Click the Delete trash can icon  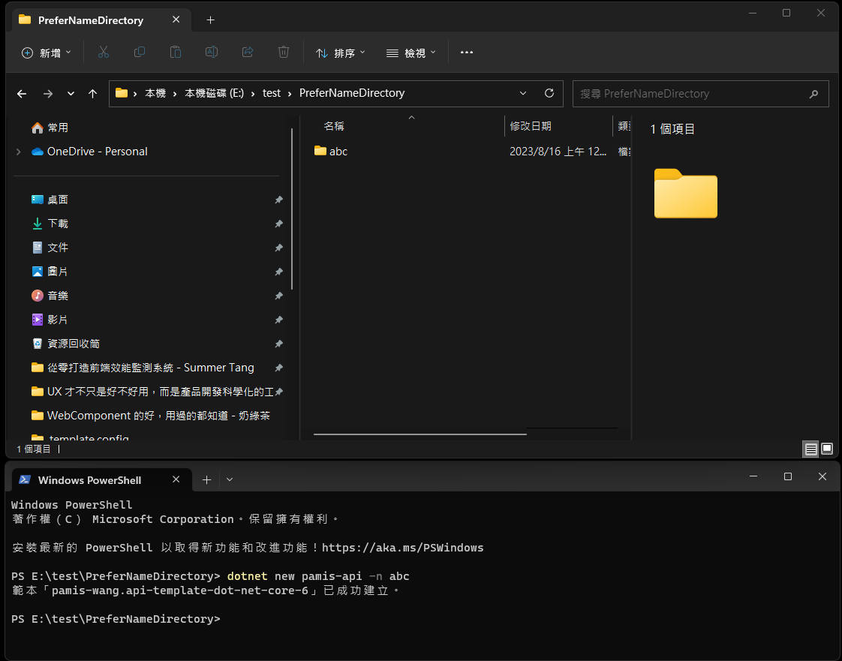pyautogui.click(x=284, y=52)
